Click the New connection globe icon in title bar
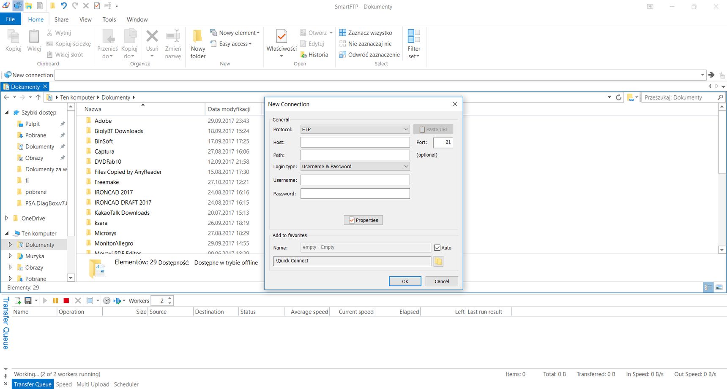 click(x=18, y=6)
